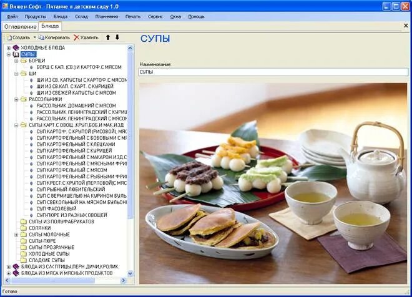The height and width of the screenshot is (297, 412).
Task: Click the tree's vertical scrollbar down arrow
Action: coord(130,274)
